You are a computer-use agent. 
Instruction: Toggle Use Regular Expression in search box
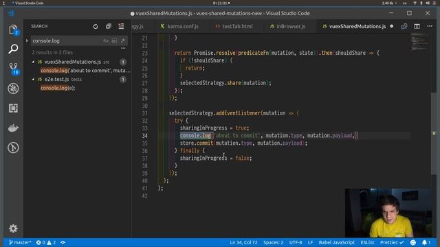tap(122, 41)
